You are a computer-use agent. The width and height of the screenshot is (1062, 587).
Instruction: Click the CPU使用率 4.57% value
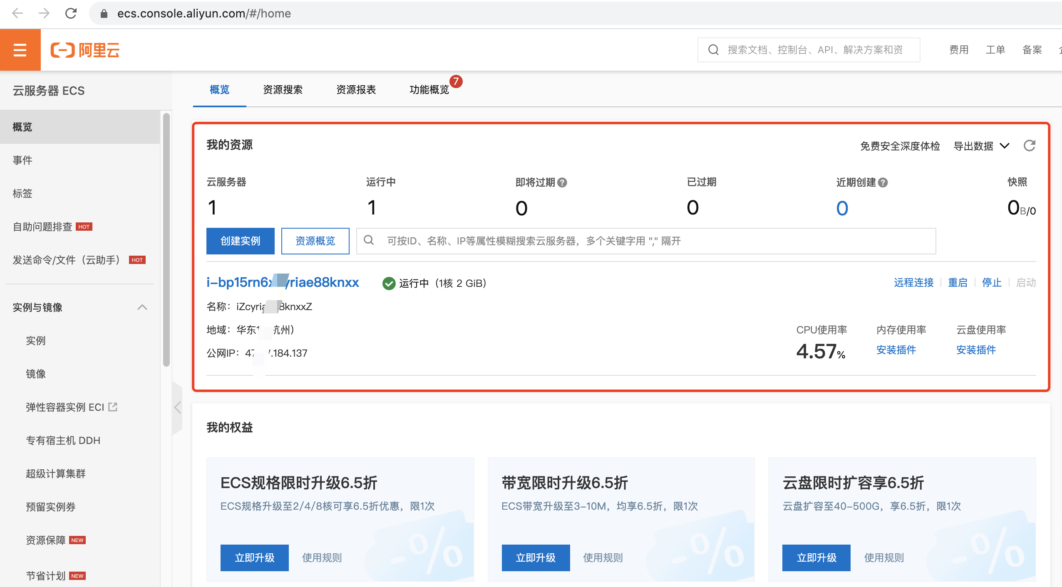tap(821, 351)
